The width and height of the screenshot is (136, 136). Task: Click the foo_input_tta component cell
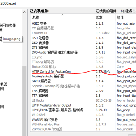126,96
